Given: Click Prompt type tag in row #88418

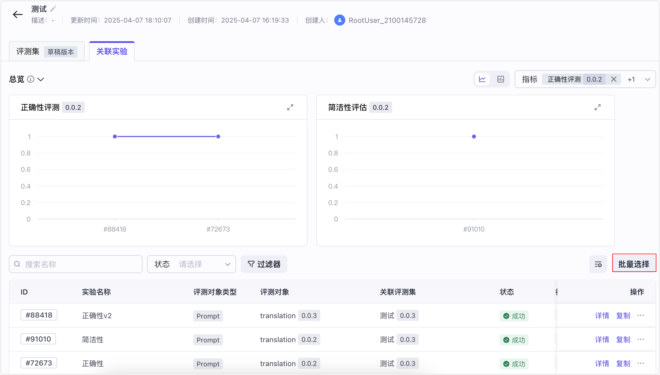Looking at the screenshot, I should [x=208, y=316].
